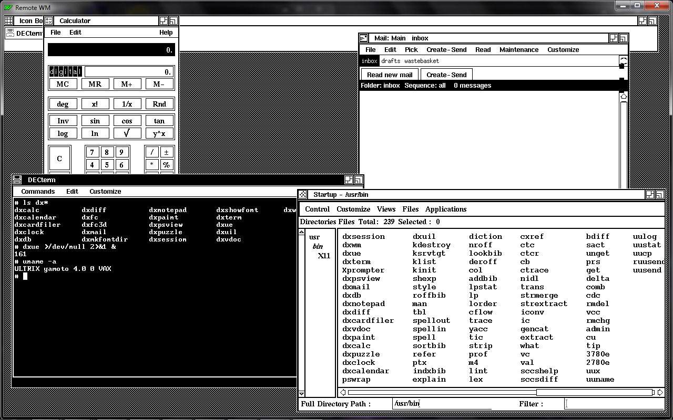Click the plus-minus sign key on calculator
This screenshot has height=420, width=673.
click(x=167, y=152)
